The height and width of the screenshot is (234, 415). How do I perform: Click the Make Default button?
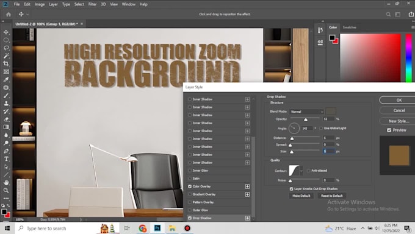(301, 196)
